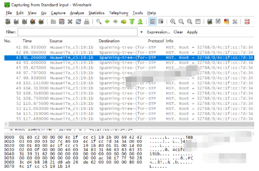The height and width of the screenshot is (171, 259).
Task: Click the packet list horizontal scrollbar
Action: (x=131, y=124)
